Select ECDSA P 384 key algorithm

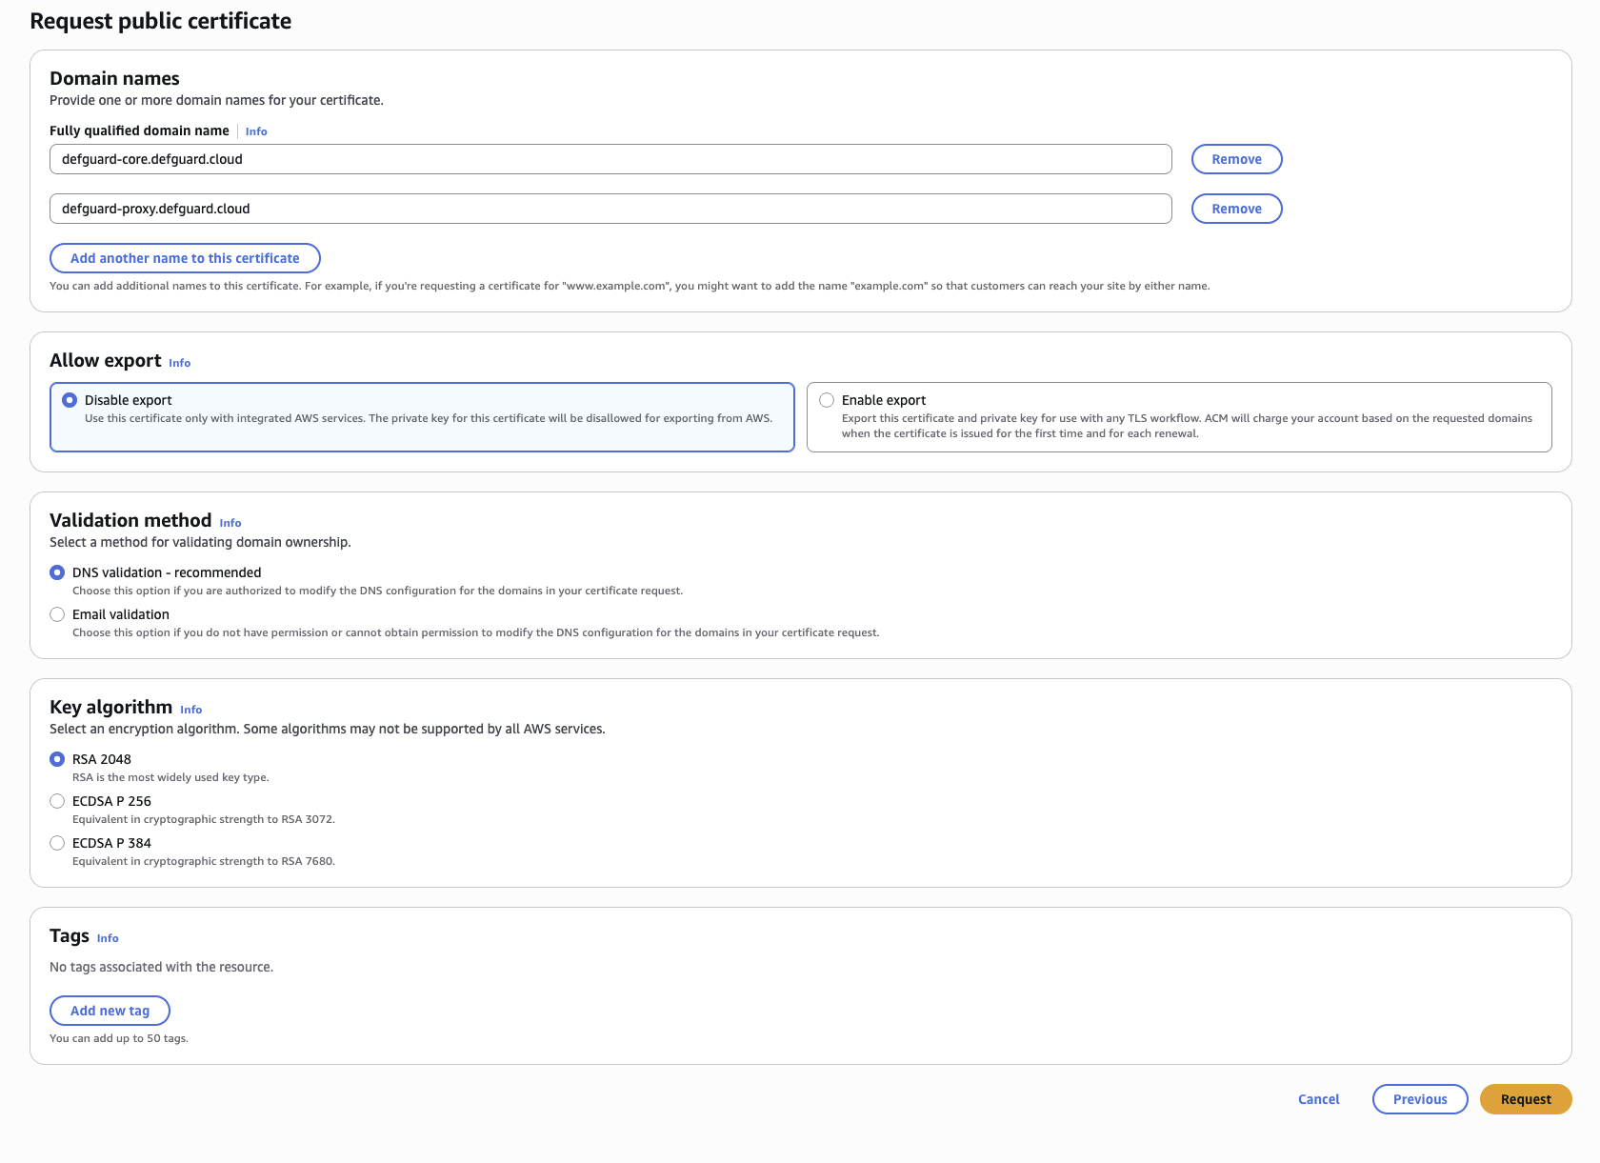[57, 843]
